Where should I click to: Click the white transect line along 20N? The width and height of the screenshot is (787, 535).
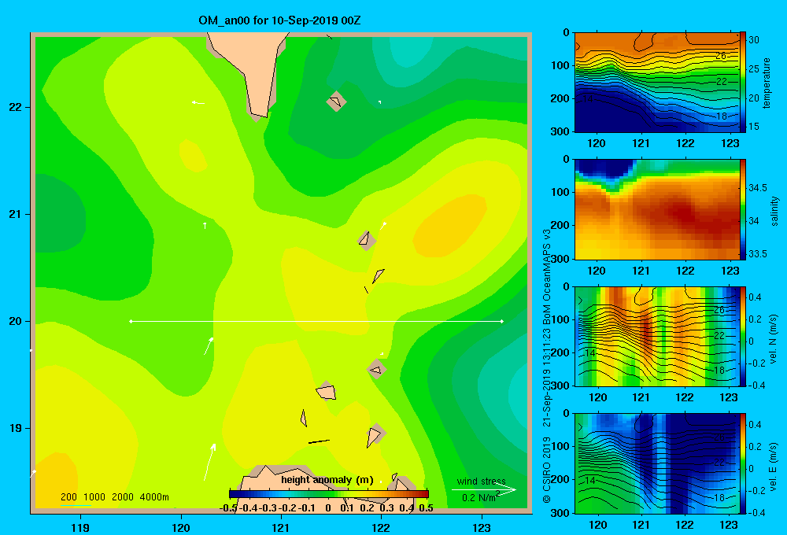click(316, 321)
